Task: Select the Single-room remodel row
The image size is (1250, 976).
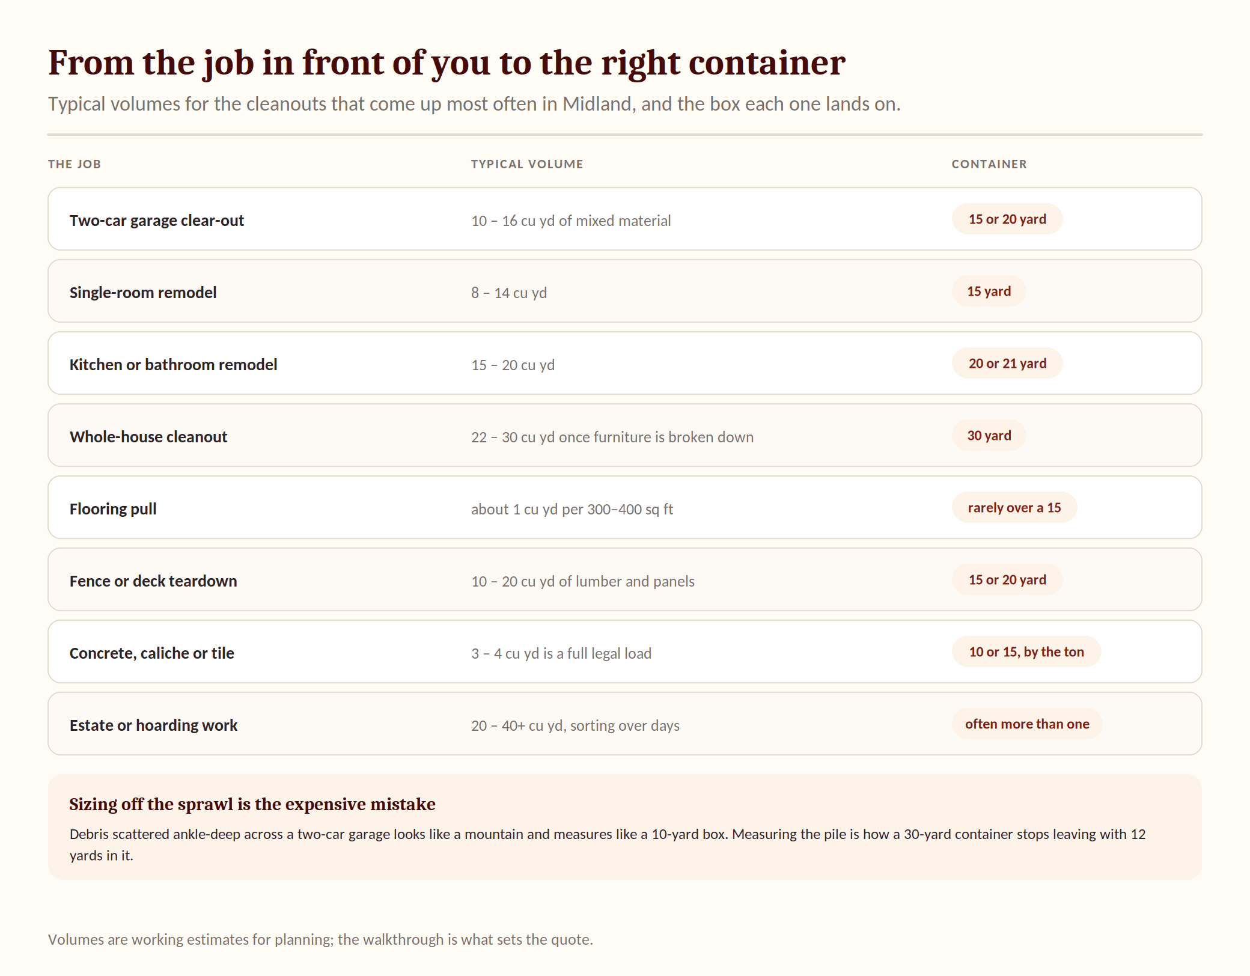Action: (624, 291)
